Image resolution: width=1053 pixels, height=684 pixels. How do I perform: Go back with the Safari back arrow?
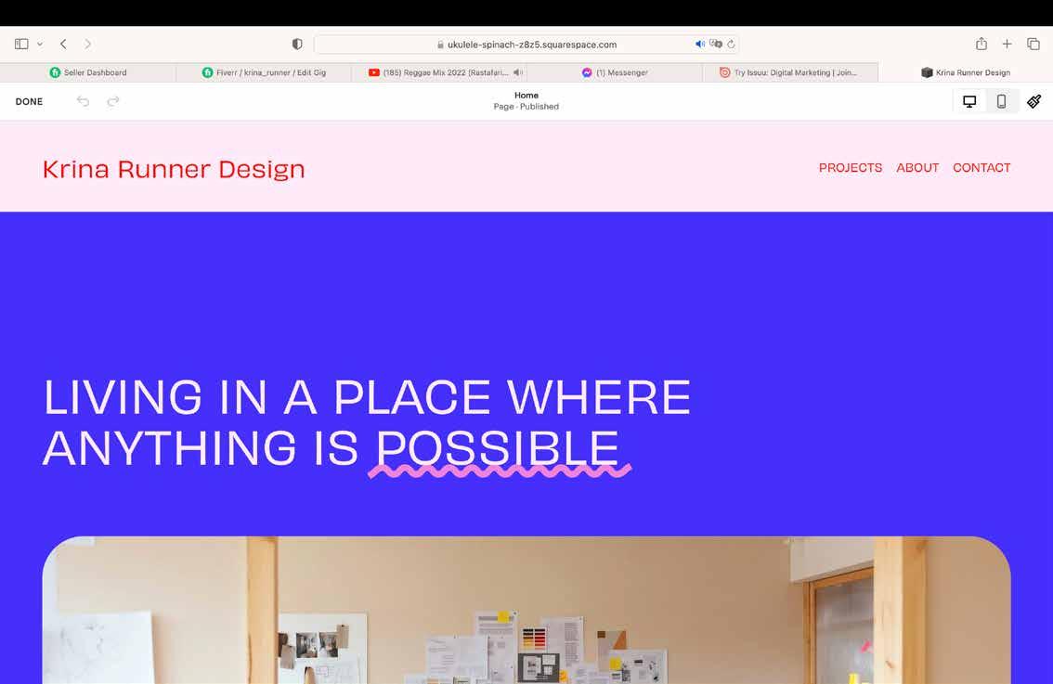coord(63,45)
